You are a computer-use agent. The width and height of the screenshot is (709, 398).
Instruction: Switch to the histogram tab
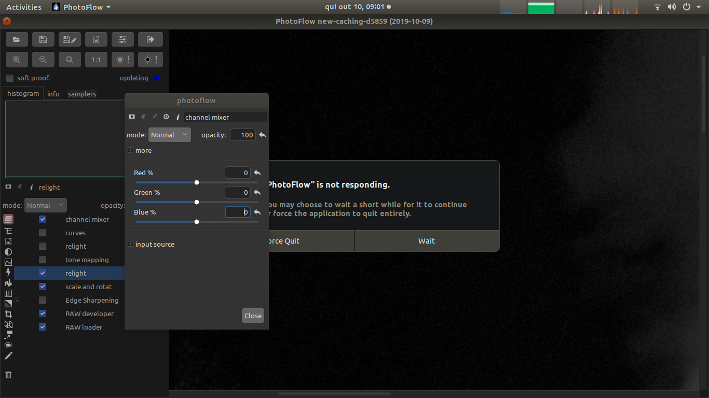pyautogui.click(x=23, y=94)
